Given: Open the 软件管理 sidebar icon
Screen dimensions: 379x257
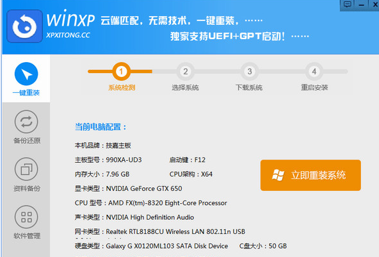Looking at the screenshot, I should (x=26, y=217).
